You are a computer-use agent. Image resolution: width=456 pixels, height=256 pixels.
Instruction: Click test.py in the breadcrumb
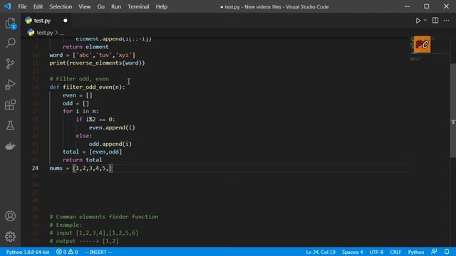pos(44,33)
